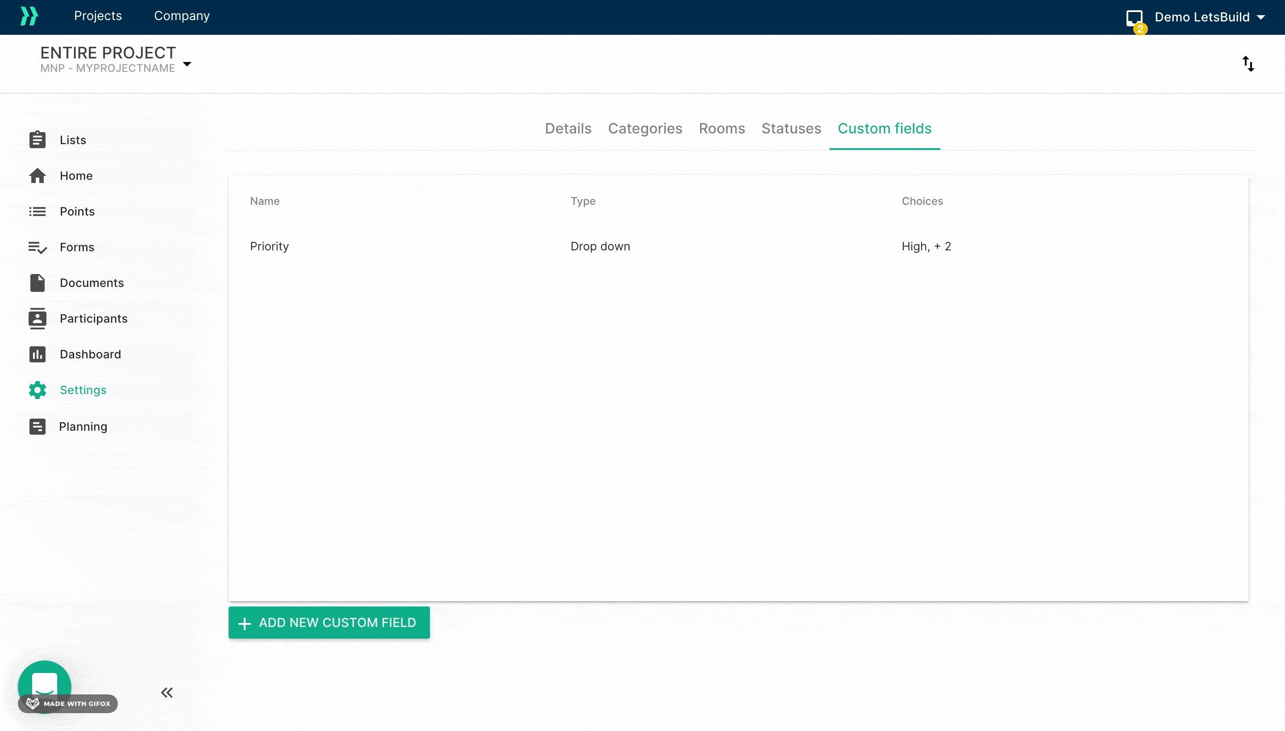Click the Settings gear icon
This screenshot has width=1285, height=731.
tap(37, 390)
